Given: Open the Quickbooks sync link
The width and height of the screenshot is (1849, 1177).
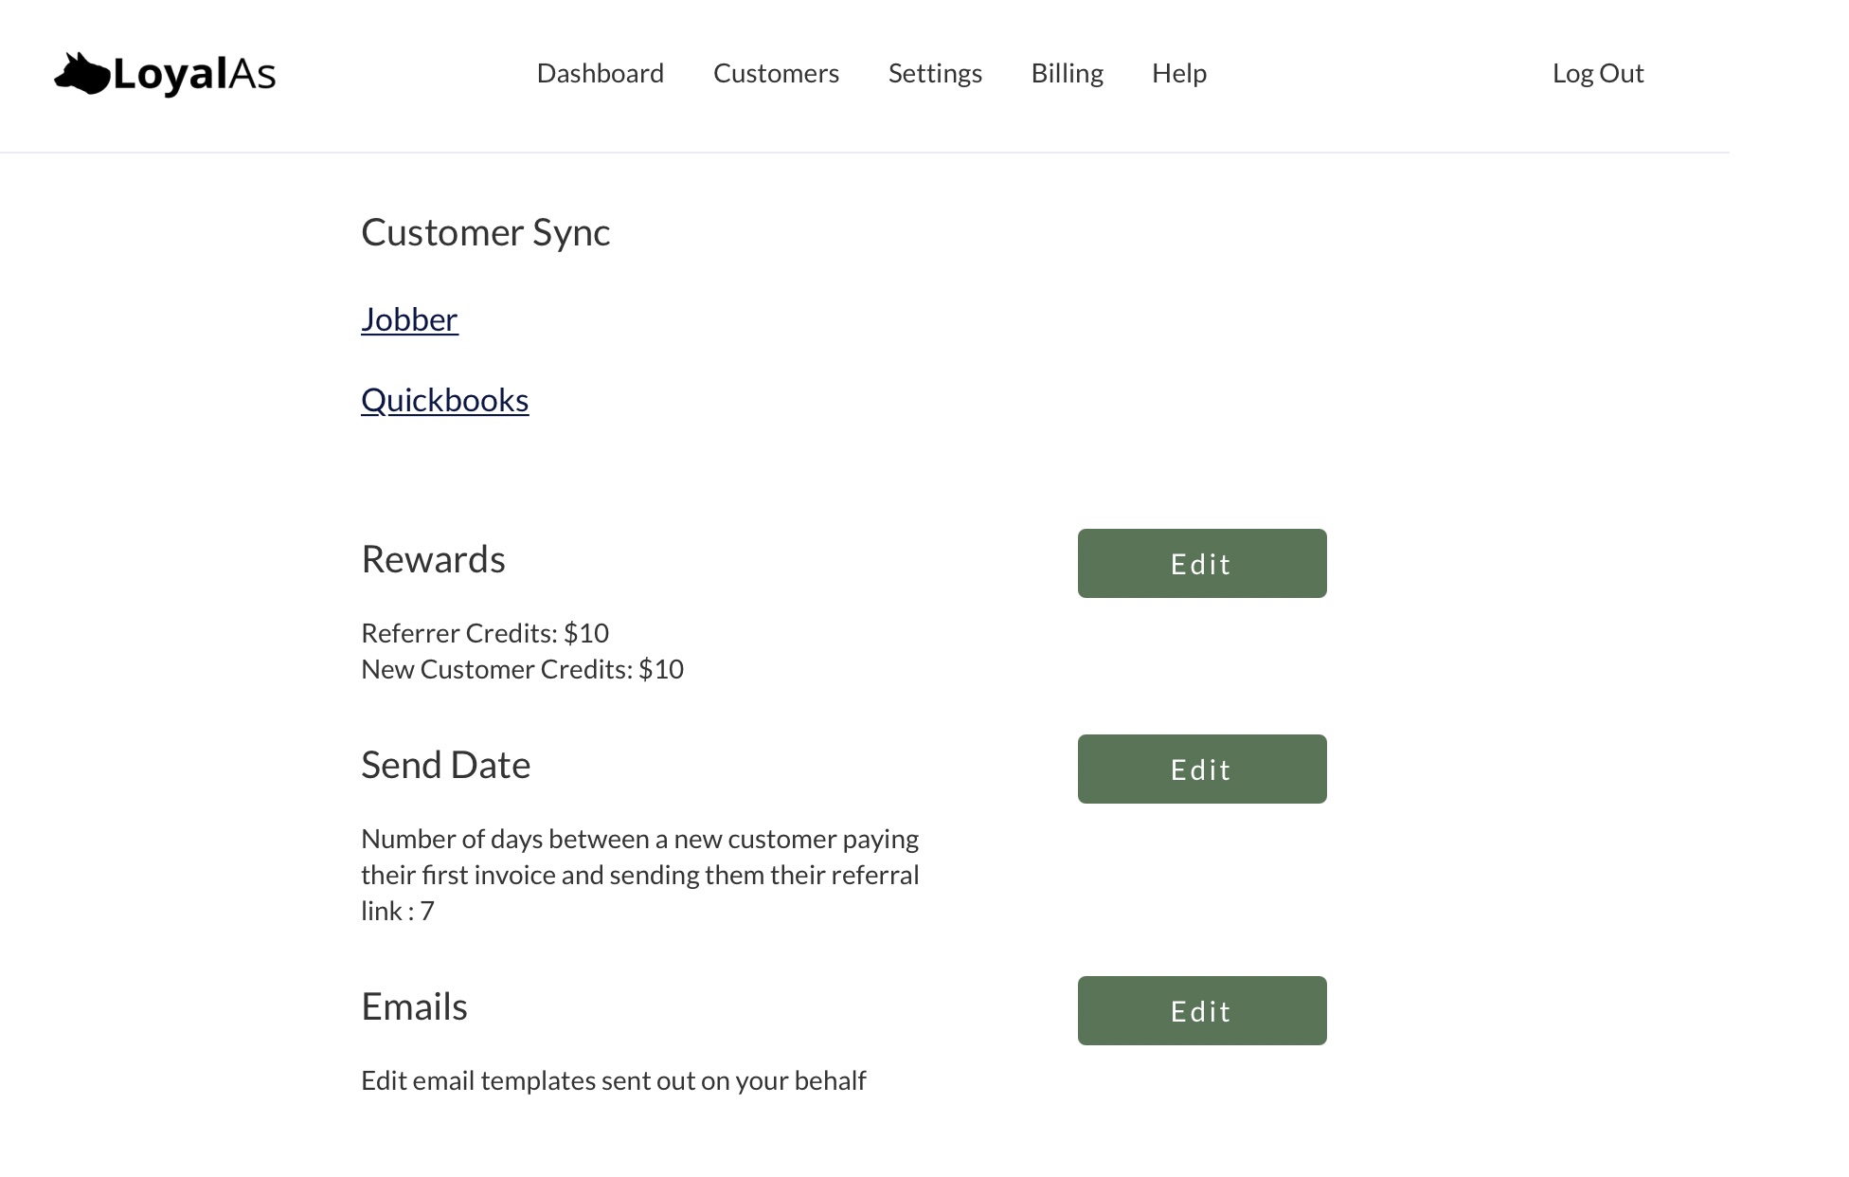Looking at the screenshot, I should 444,400.
